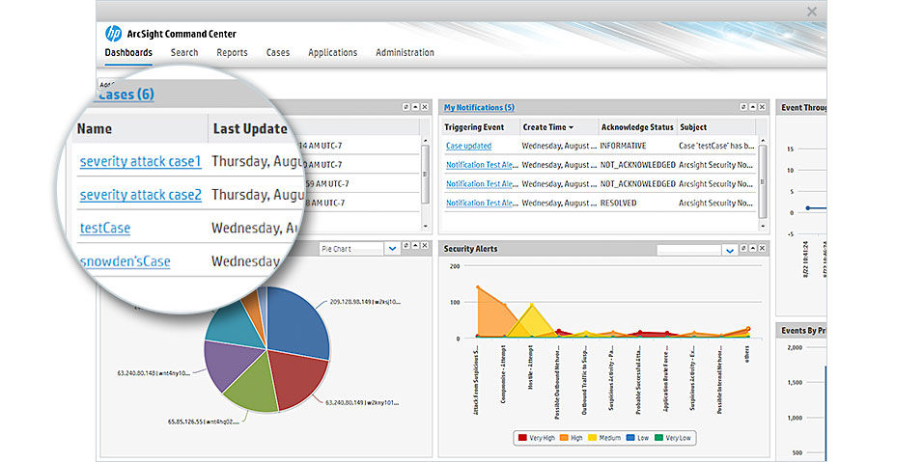Refresh the Security Alerts panel

pos(744,249)
